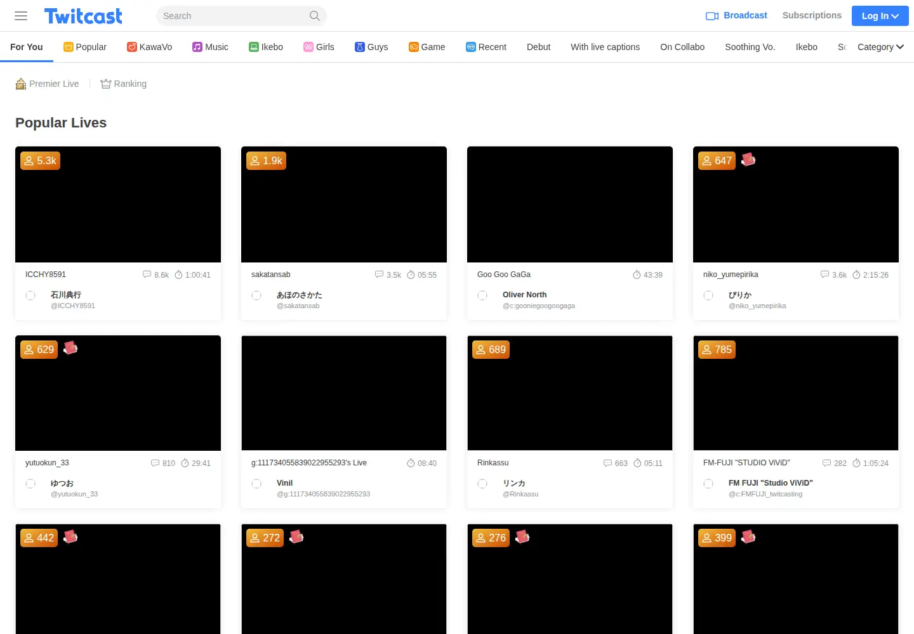This screenshot has width=914, height=634.
Task: Switch to the Popular tab
Action: (85, 47)
